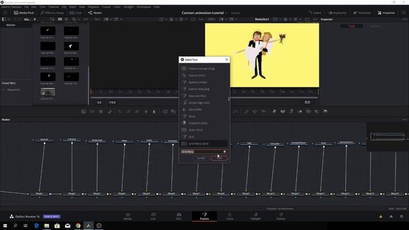
Task: Toggle the Metadata panel
Action: (x=362, y=13)
